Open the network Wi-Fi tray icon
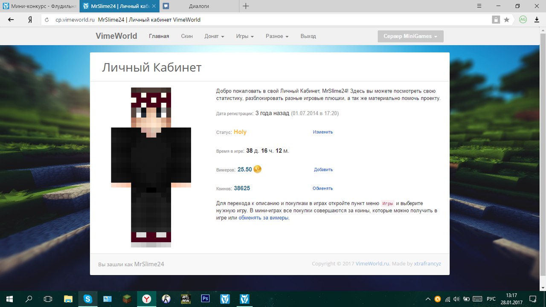The image size is (546, 307). [447, 299]
